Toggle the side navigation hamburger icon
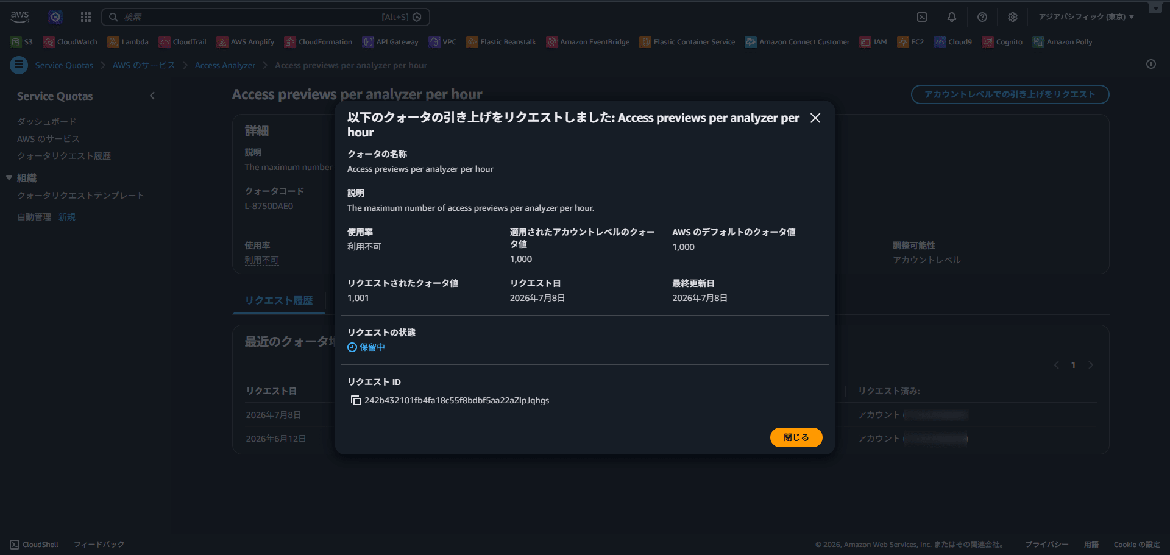The width and height of the screenshot is (1170, 555). pyautogui.click(x=19, y=65)
